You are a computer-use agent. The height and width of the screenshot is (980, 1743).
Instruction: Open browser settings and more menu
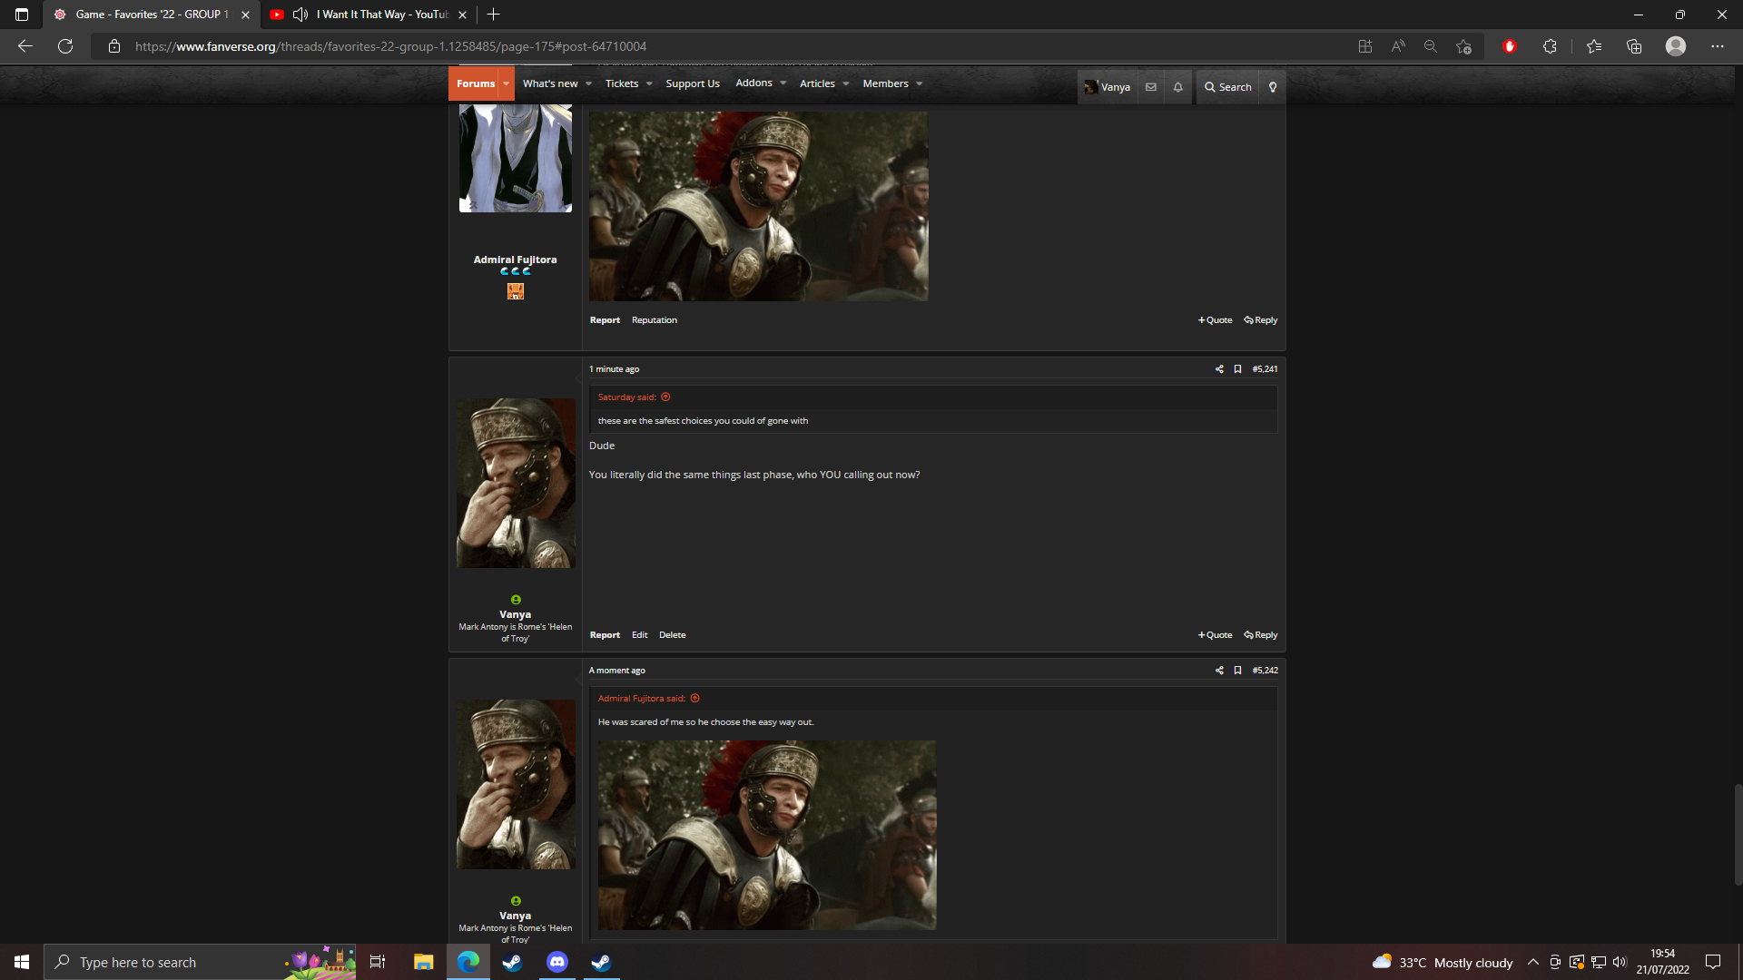[1718, 46]
